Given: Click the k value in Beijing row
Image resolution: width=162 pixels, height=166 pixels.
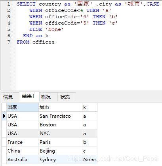Looking at the screenshot, I should pos(90,151).
